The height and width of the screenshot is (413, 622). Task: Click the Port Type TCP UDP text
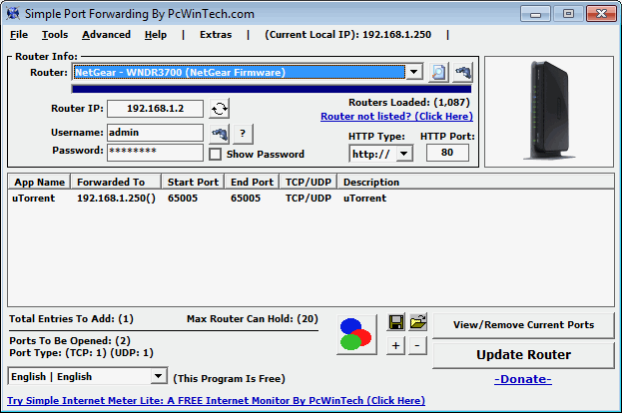pos(81,353)
